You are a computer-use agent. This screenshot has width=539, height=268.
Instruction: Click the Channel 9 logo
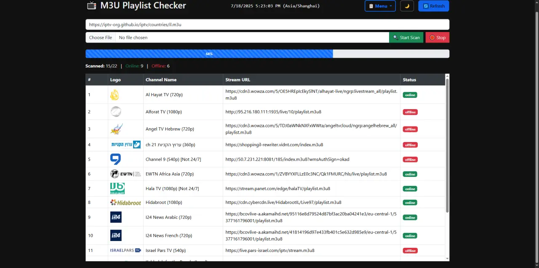(115, 159)
